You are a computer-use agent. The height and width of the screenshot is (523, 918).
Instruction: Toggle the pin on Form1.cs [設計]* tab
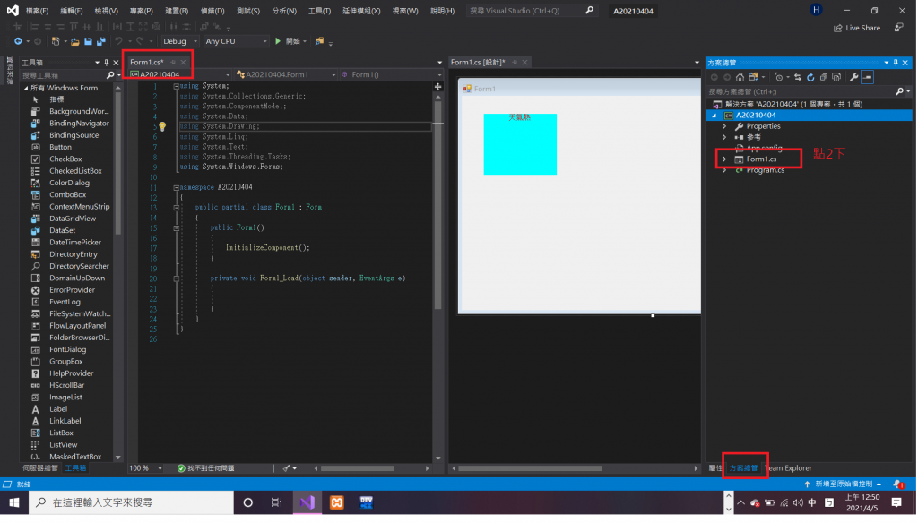click(x=515, y=62)
